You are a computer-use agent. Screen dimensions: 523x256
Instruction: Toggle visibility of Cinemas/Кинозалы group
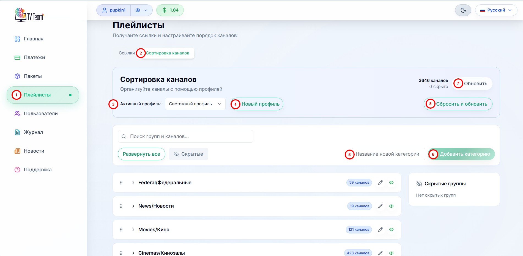pyautogui.click(x=391, y=252)
